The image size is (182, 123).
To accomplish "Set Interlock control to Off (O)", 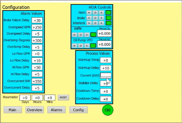I will click(x=95, y=23).
